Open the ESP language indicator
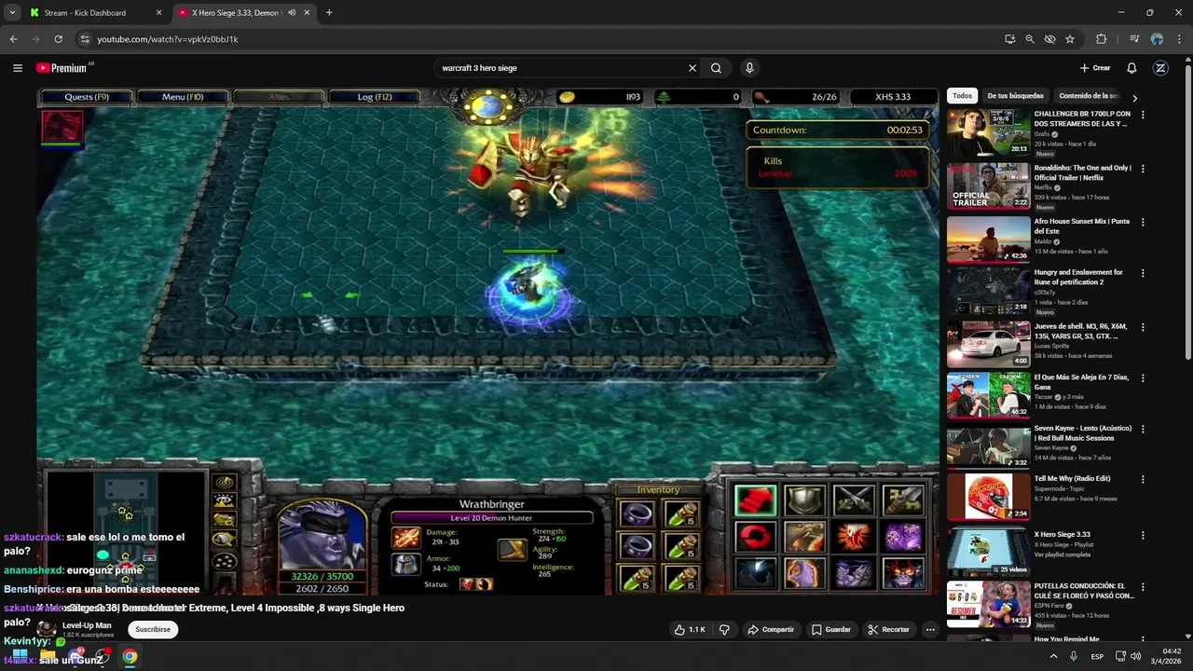The height and width of the screenshot is (671, 1193). [x=1098, y=657]
